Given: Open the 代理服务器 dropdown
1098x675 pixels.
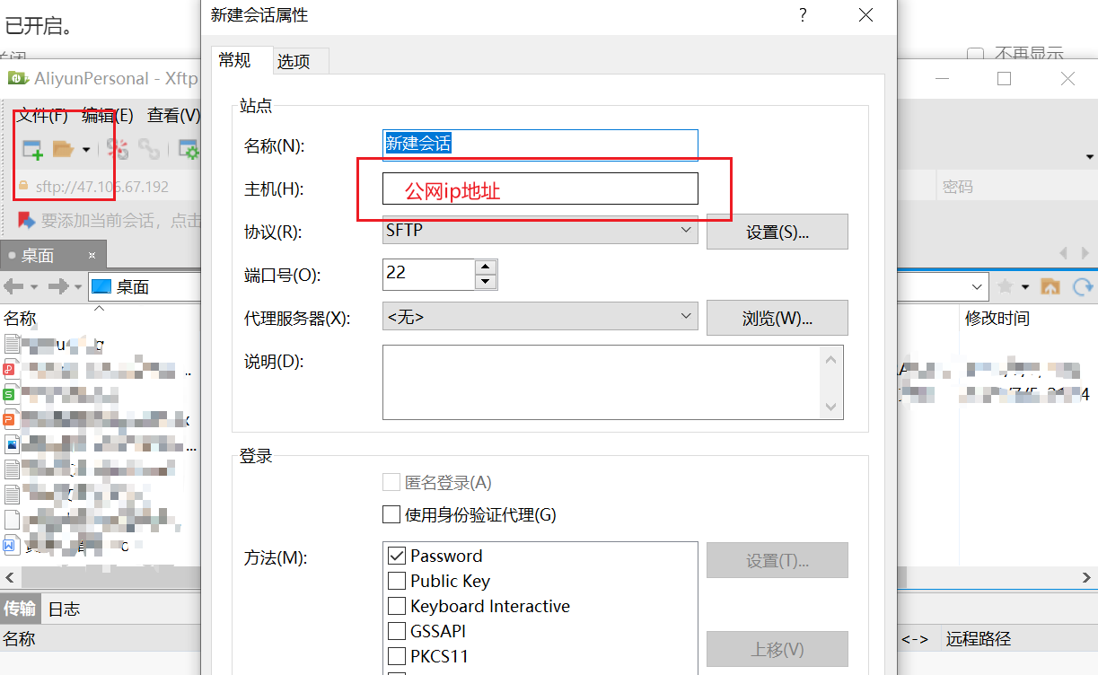Looking at the screenshot, I should tap(688, 316).
